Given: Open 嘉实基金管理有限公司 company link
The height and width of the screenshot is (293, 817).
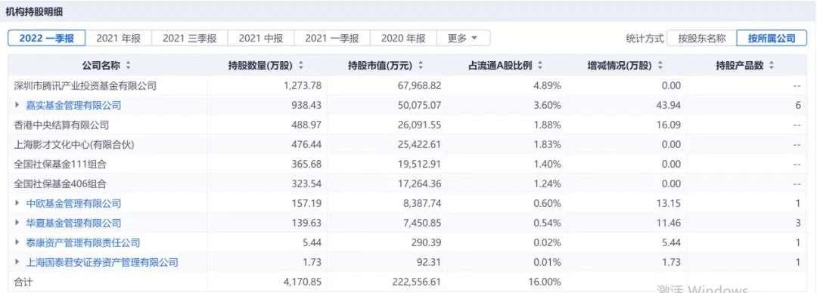Looking at the screenshot, I should [x=73, y=105].
